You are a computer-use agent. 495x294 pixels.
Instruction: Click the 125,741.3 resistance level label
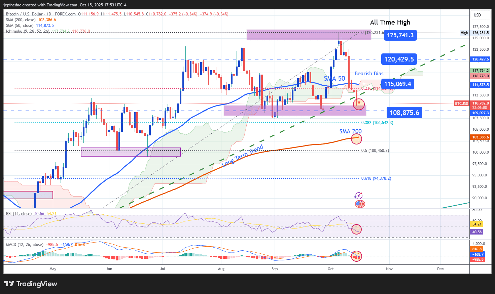tap(400, 35)
